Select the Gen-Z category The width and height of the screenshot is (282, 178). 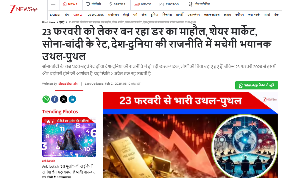(78, 15)
